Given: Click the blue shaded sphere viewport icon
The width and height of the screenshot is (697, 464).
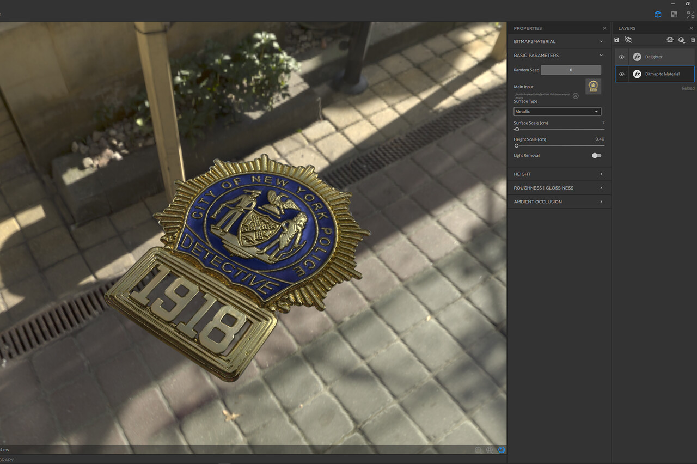Looking at the screenshot, I should (502, 450).
